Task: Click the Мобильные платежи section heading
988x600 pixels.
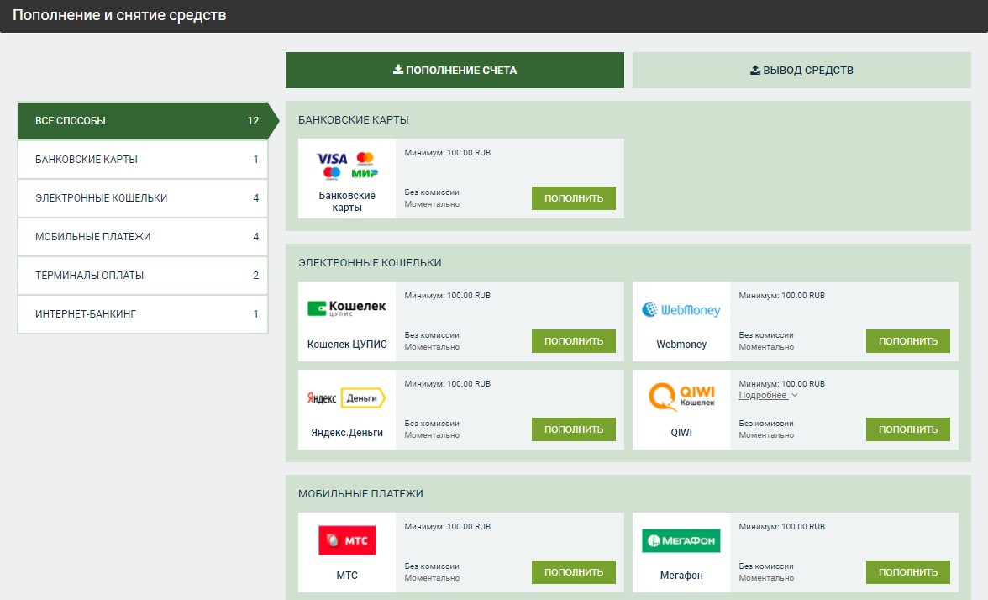Action: point(360,494)
